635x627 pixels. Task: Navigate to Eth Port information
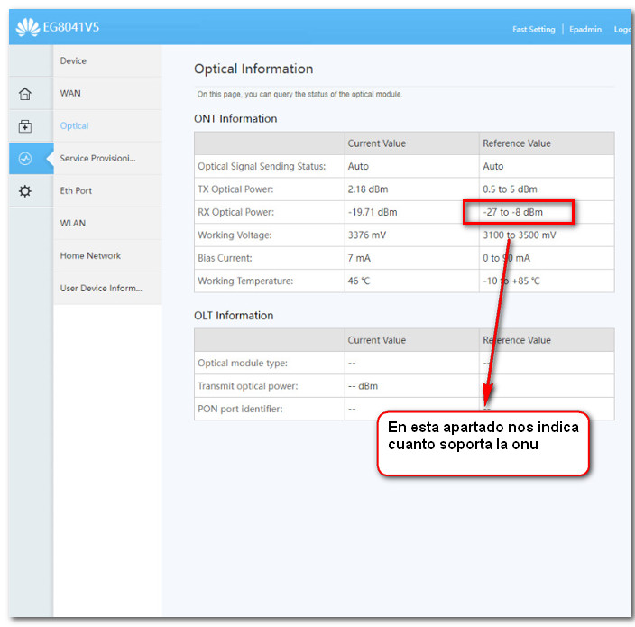(x=77, y=191)
